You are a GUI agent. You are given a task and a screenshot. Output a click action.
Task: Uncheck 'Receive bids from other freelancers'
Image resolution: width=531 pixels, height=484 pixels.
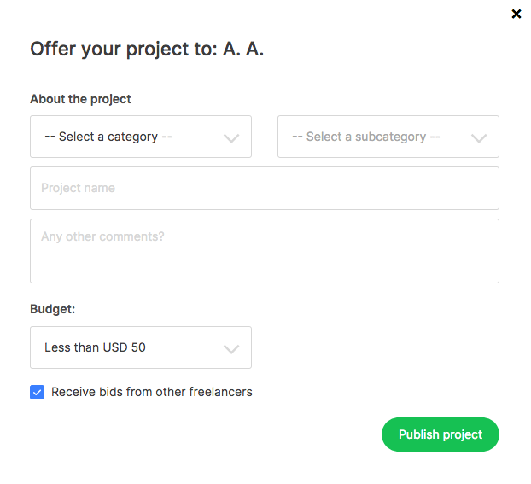tap(38, 392)
